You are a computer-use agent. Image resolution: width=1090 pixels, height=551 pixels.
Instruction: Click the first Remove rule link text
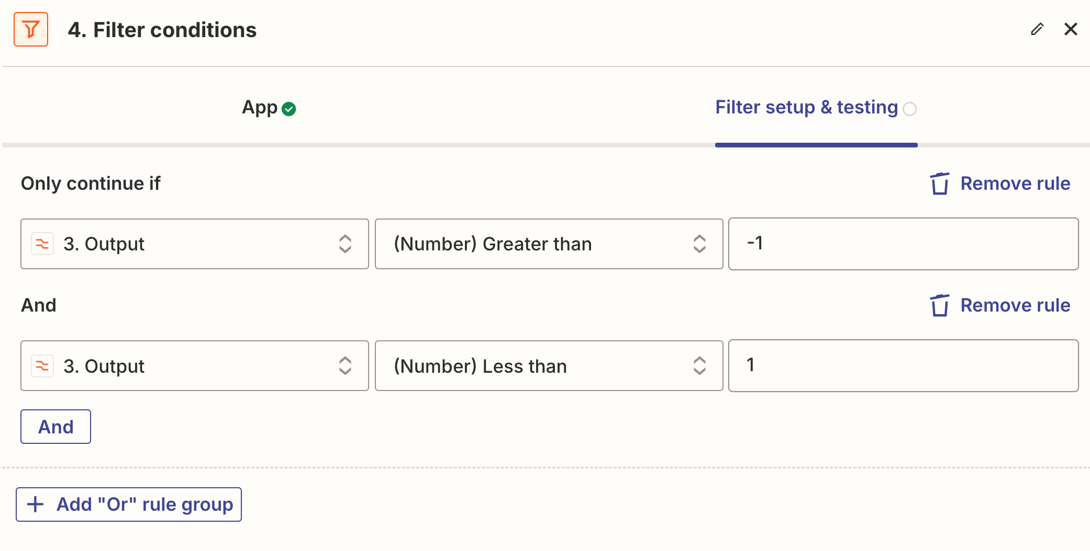click(x=1015, y=183)
